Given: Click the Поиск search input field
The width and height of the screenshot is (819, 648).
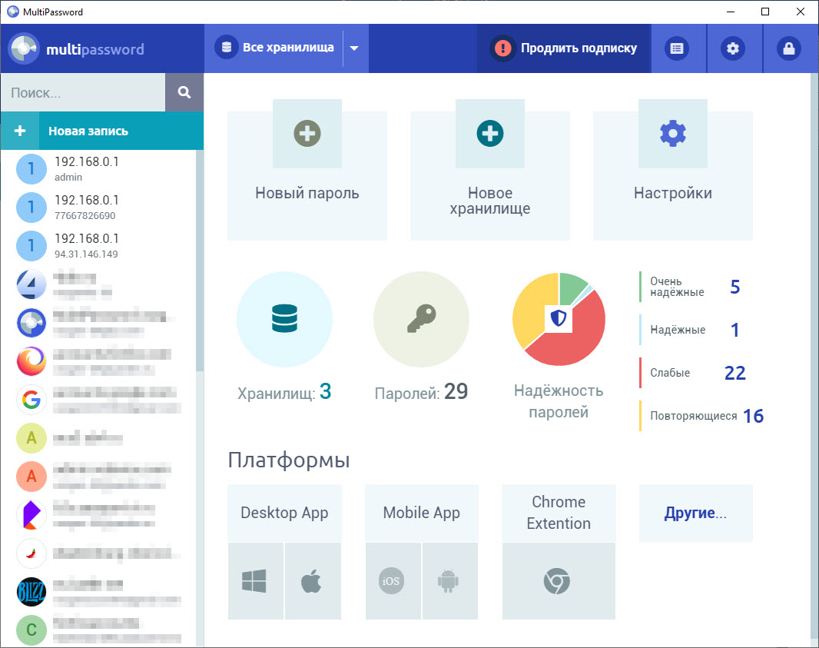Looking at the screenshot, I should point(83,92).
